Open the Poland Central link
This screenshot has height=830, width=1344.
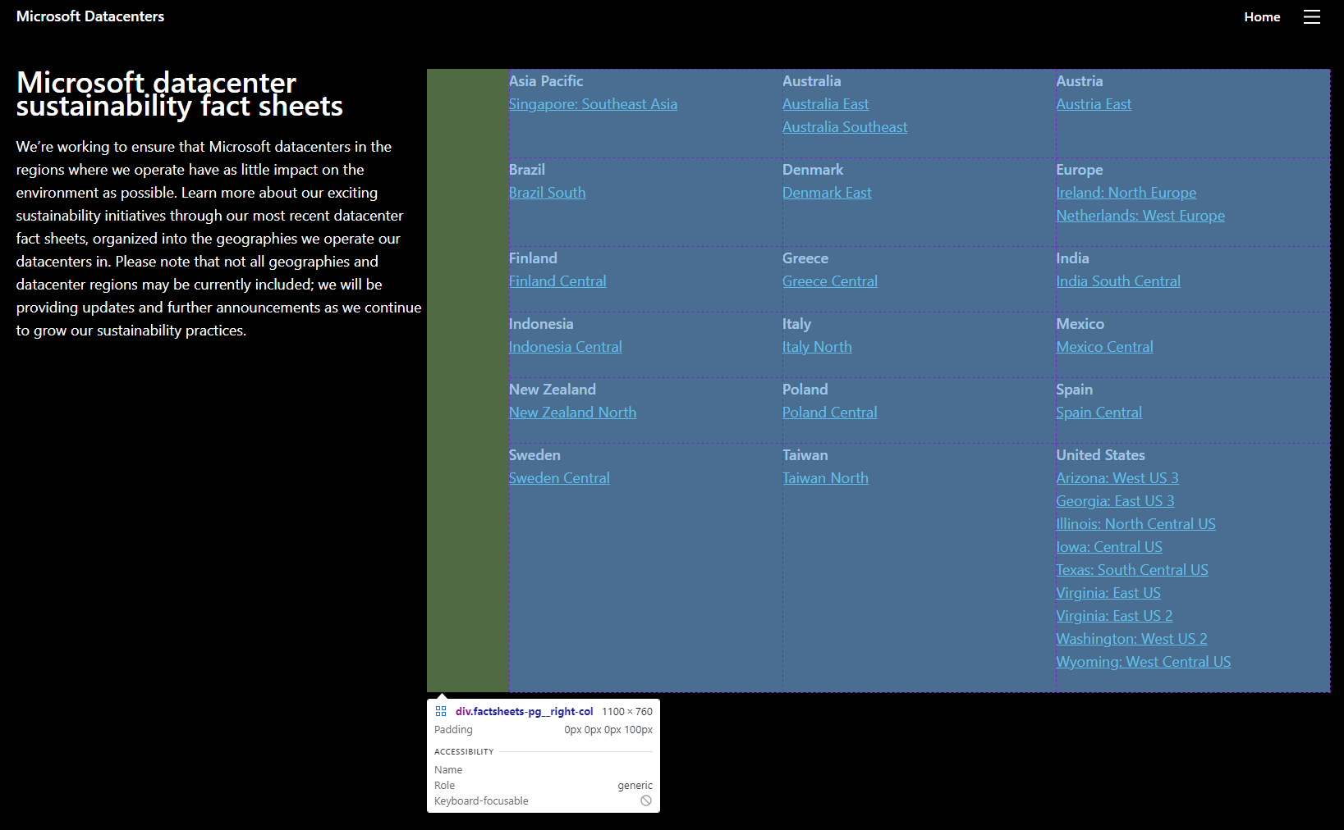click(829, 413)
